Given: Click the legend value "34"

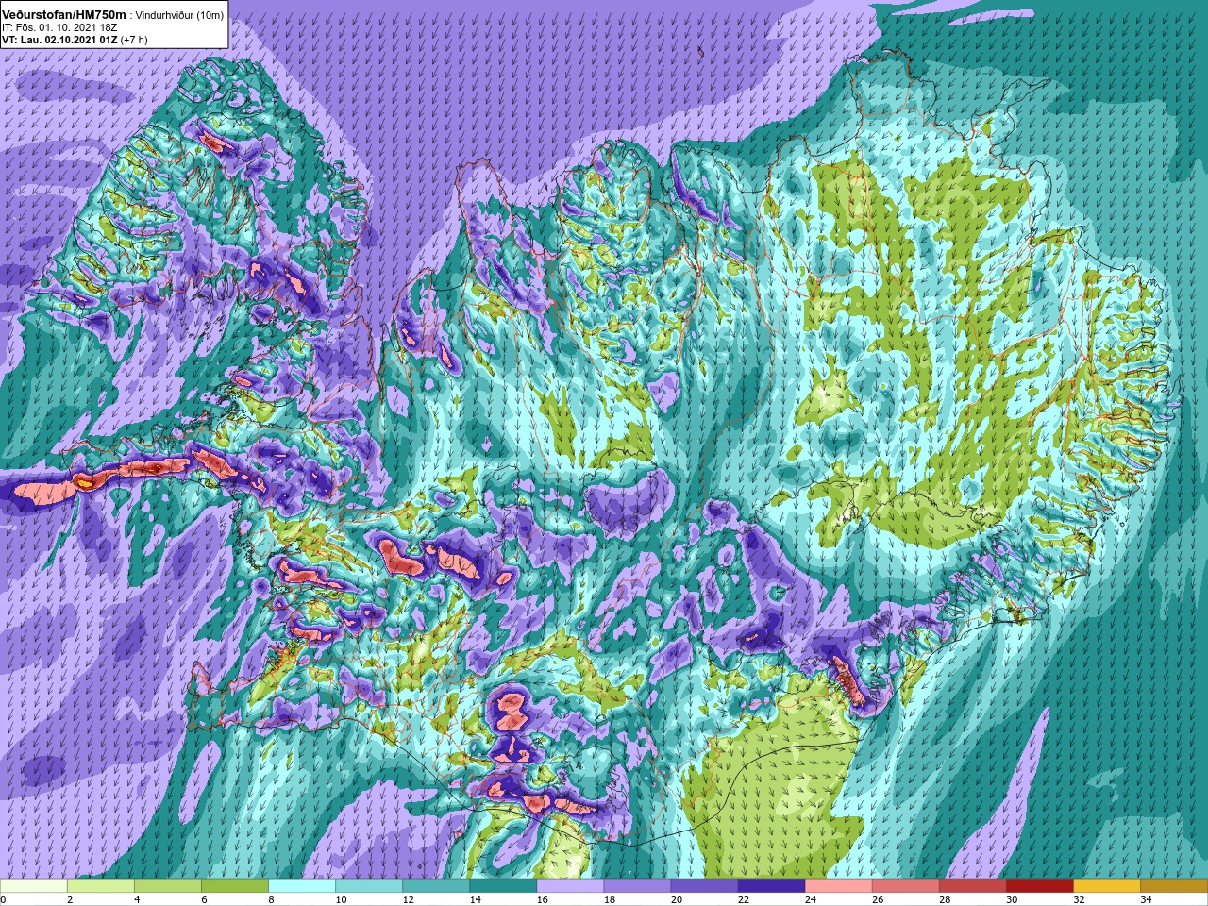Looking at the screenshot, I should (x=1145, y=899).
